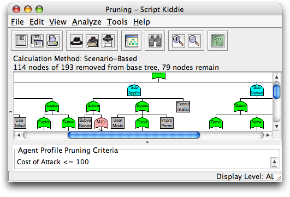Open the Tools menu

coord(117,22)
